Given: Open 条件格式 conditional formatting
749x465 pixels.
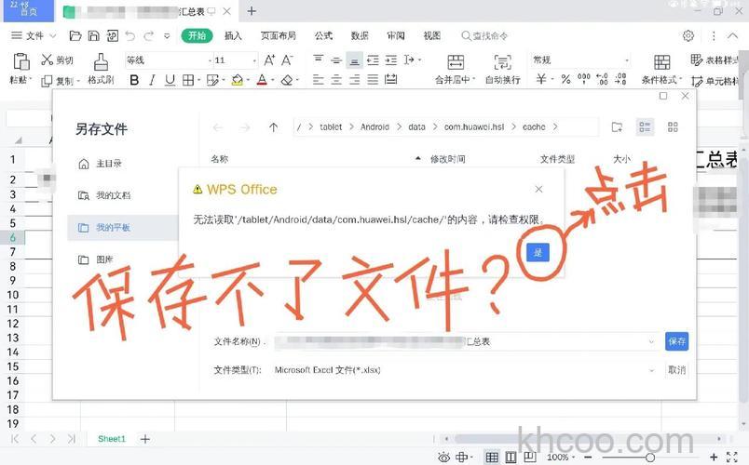Looking at the screenshot, I should (661, 70).
